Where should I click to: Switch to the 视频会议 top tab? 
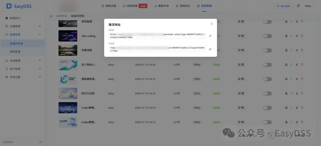pyautogui.click(x=183, y=6)
